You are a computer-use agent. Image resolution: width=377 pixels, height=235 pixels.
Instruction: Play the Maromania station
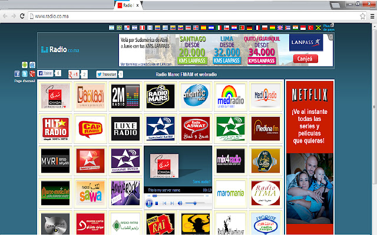pyautogui.click(x=230, y=193)
